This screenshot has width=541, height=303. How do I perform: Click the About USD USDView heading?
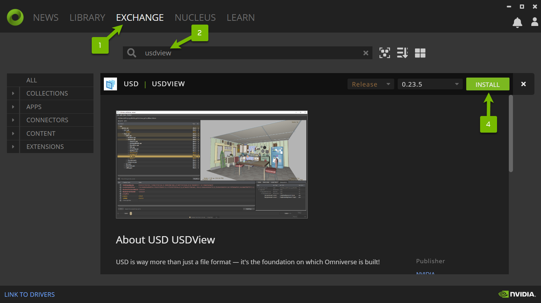pyautogui.click(x=165, y=240)
